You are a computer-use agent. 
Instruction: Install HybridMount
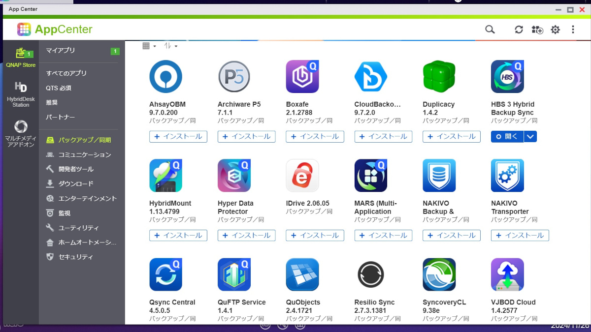click(178, 236)
